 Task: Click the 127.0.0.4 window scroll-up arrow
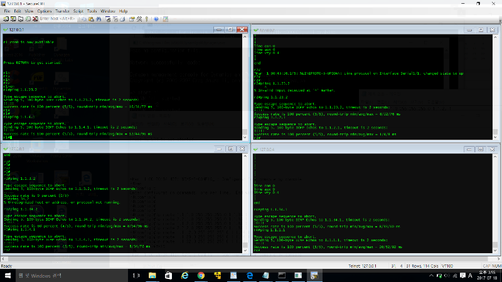(x=495, y=157)
